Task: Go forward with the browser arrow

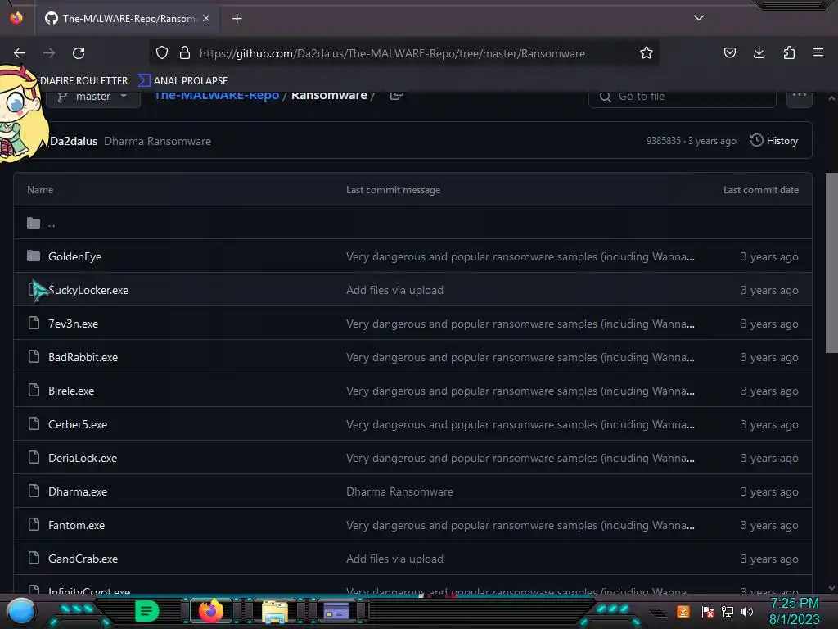Action: 49,53
